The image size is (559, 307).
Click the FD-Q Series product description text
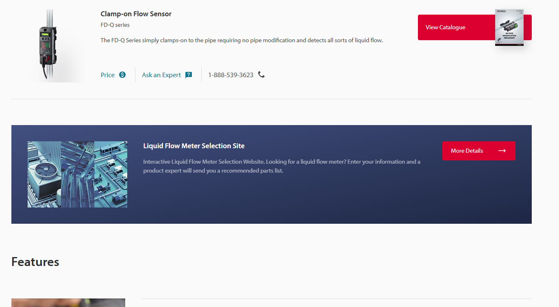(241, 41)
